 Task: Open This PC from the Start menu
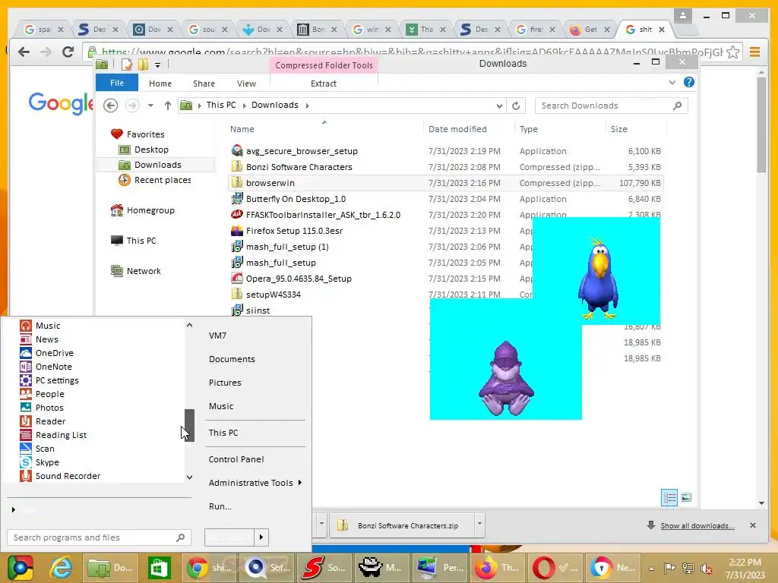tap(223, 433)
